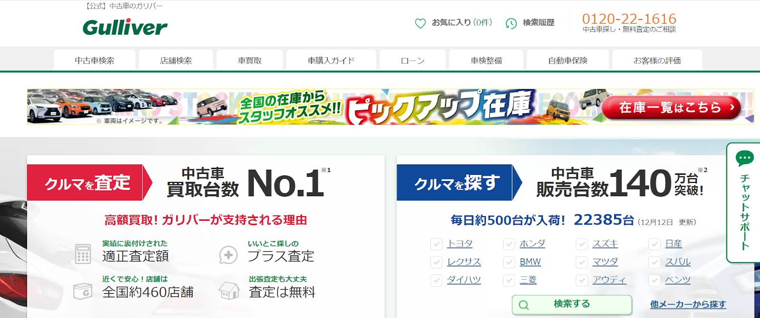This screenshot has height=318, width=760.
Task: Click the お気に入り (0件) link
Action: [462, 22]
